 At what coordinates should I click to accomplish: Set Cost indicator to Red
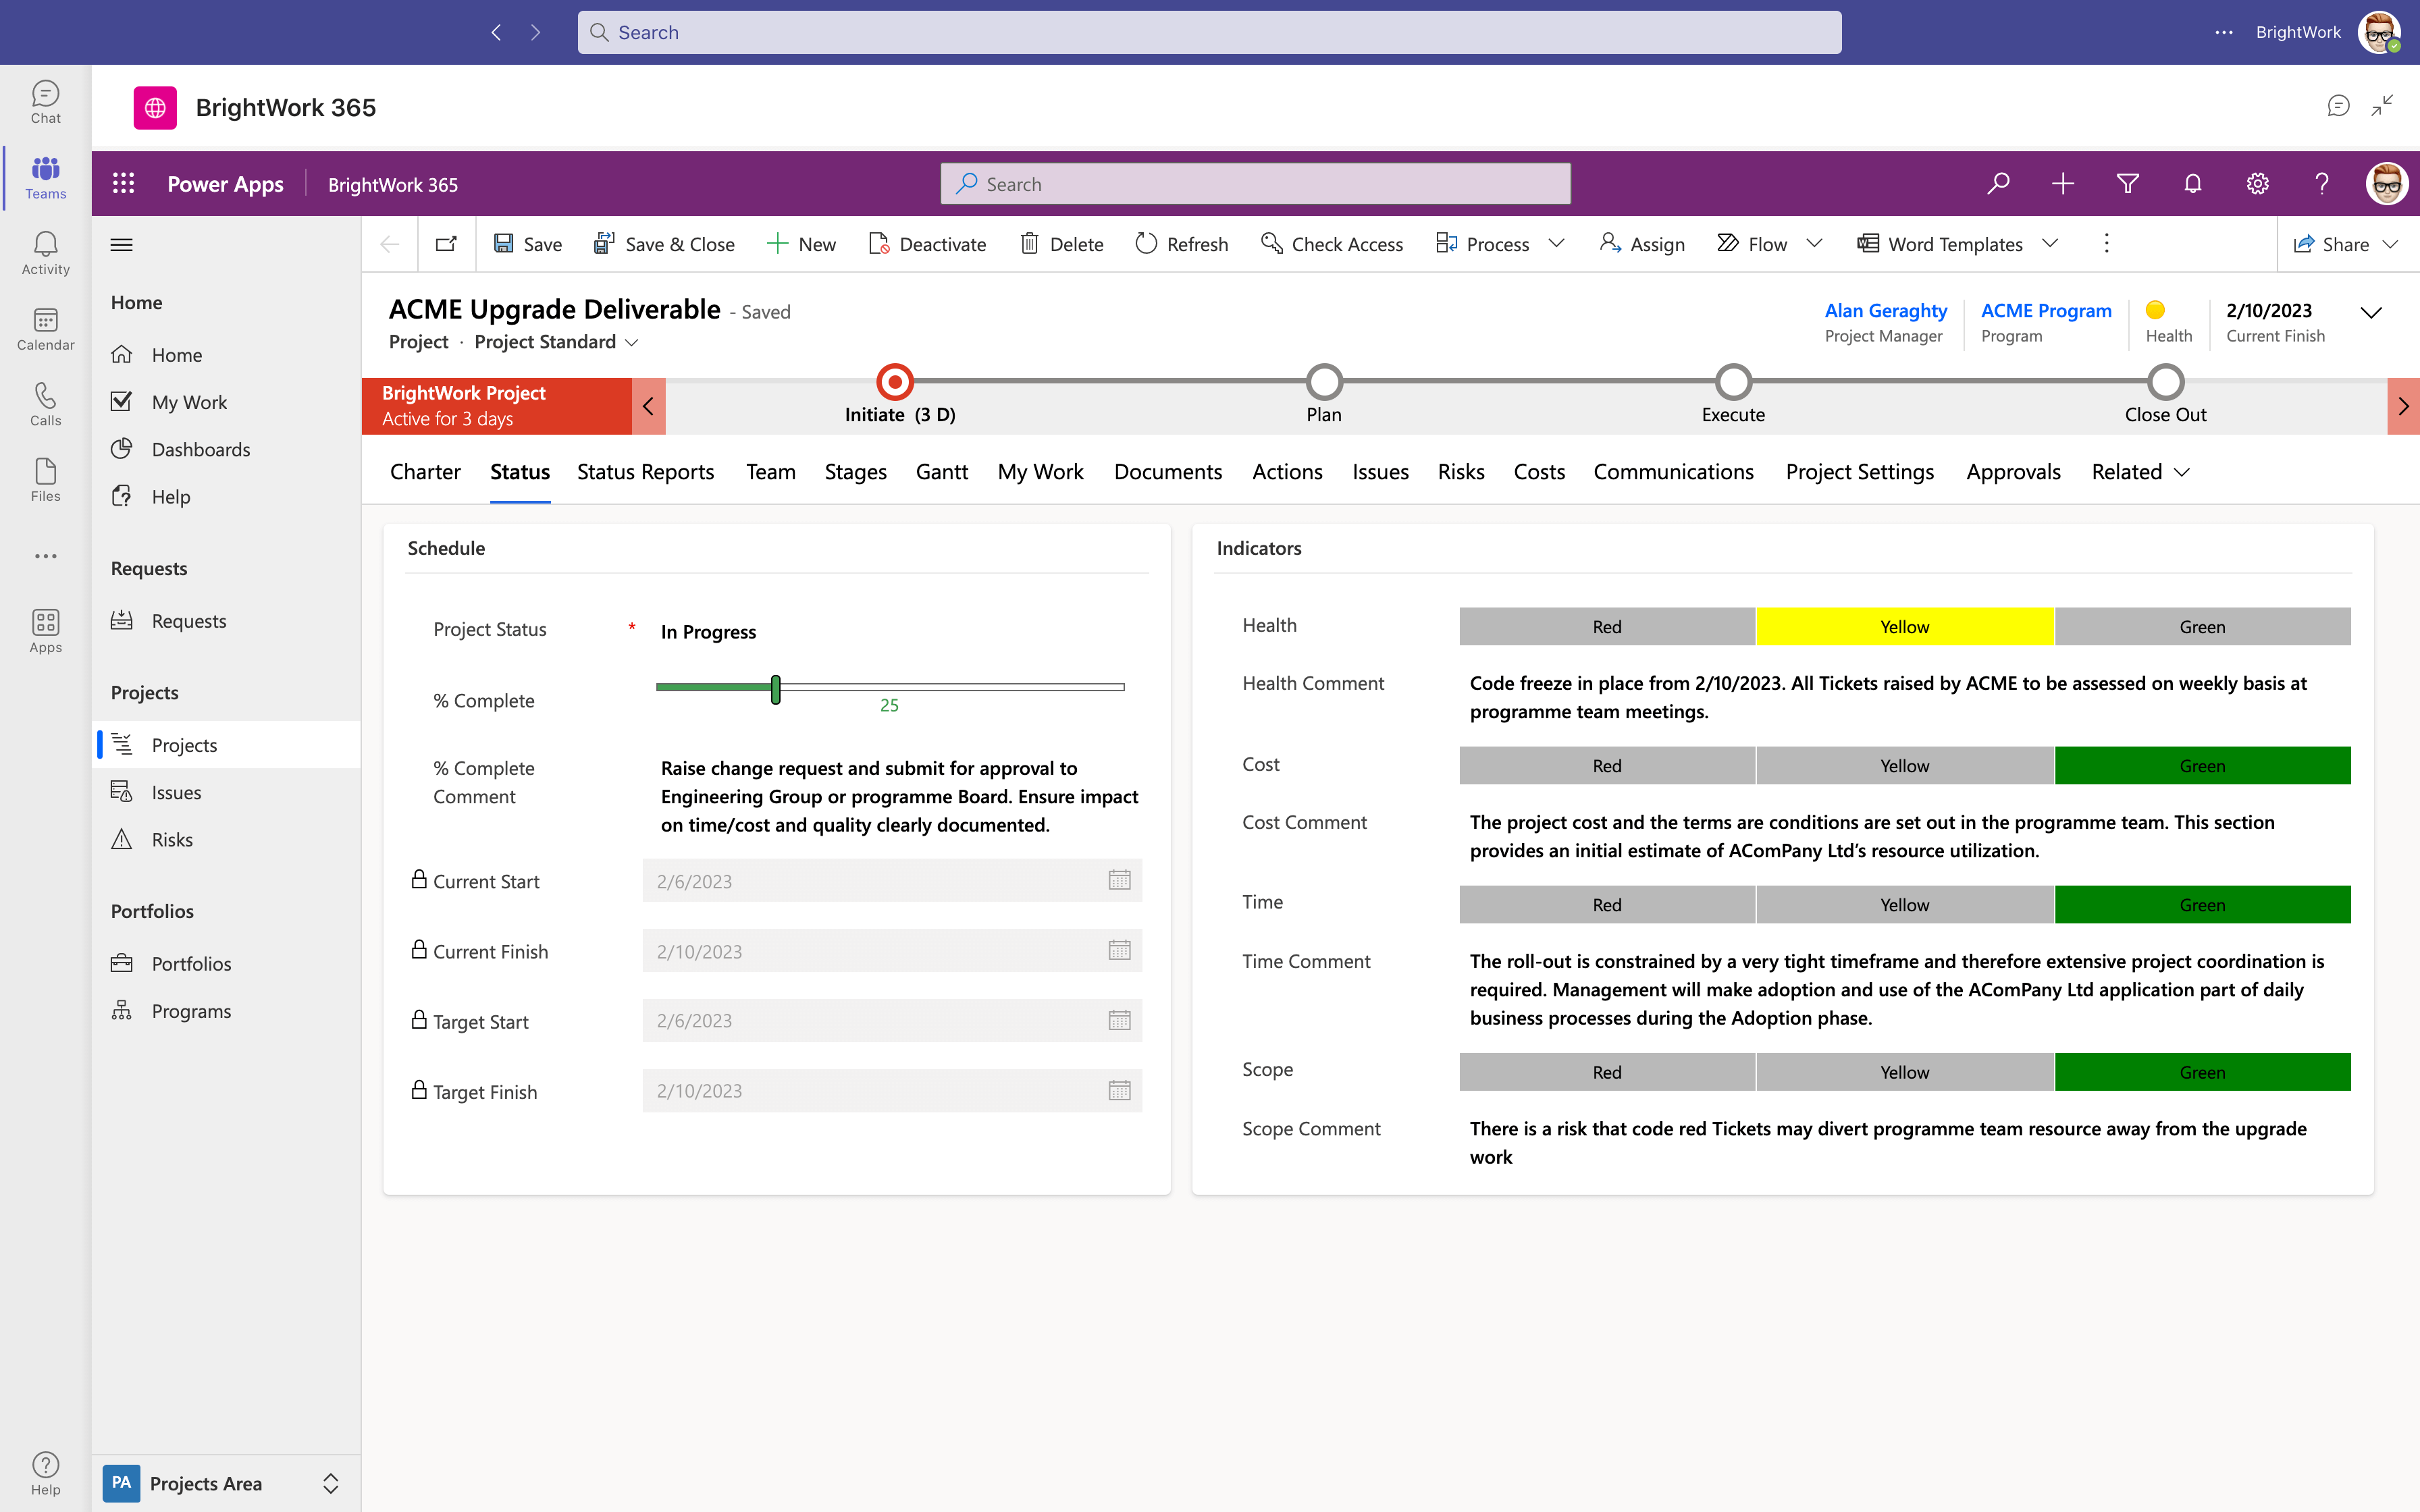tap(1607, 766)
